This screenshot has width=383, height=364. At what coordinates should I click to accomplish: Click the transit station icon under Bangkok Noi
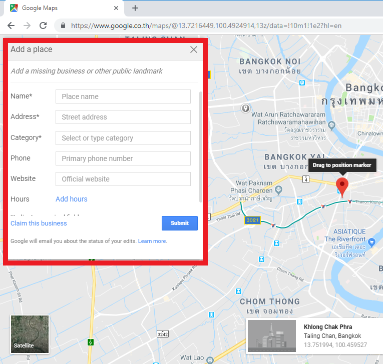(302, 82)
